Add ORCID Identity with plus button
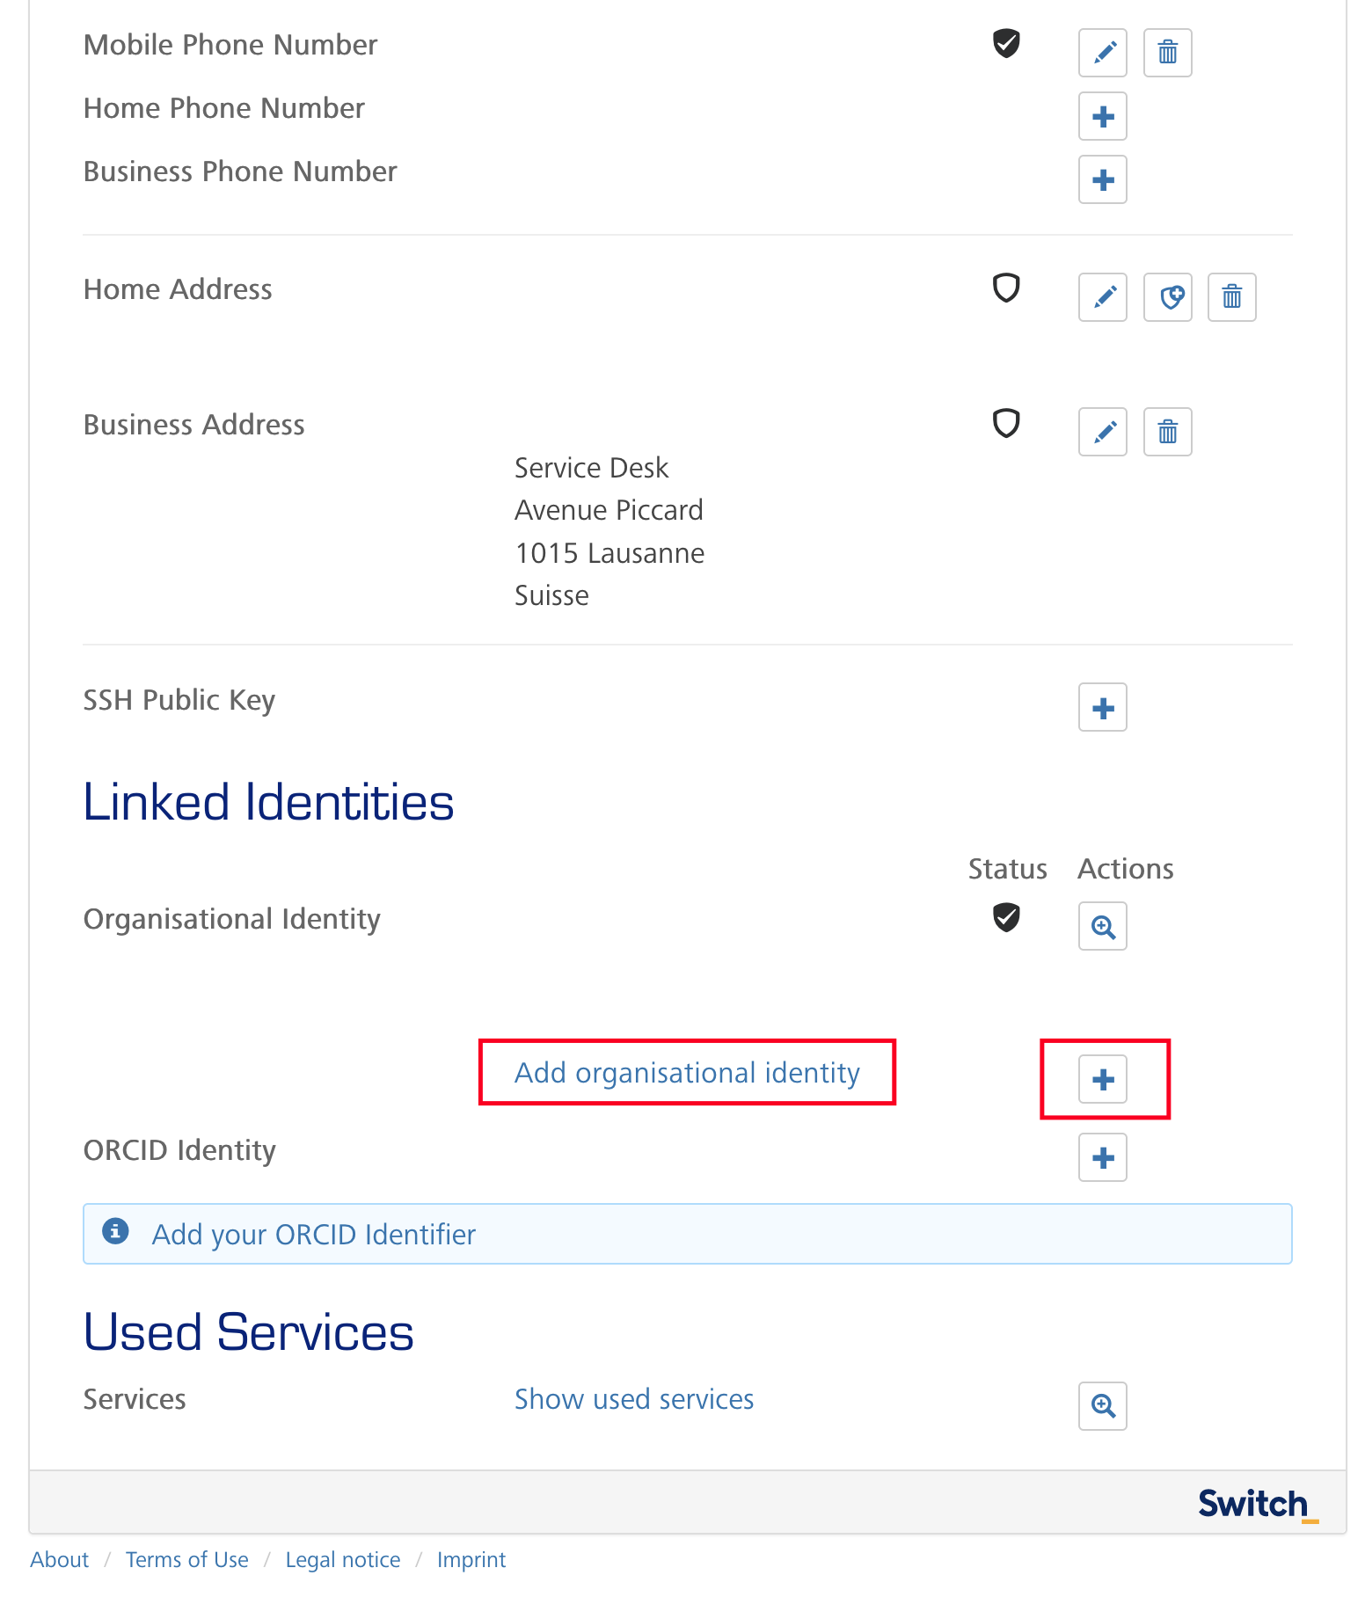This screenshot has width=1365, height=1597. (1103, 1157)
